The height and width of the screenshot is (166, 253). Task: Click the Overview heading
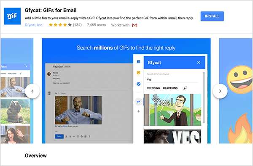click(36, 155)
